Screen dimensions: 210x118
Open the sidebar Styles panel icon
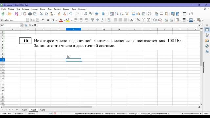[207, 35]
